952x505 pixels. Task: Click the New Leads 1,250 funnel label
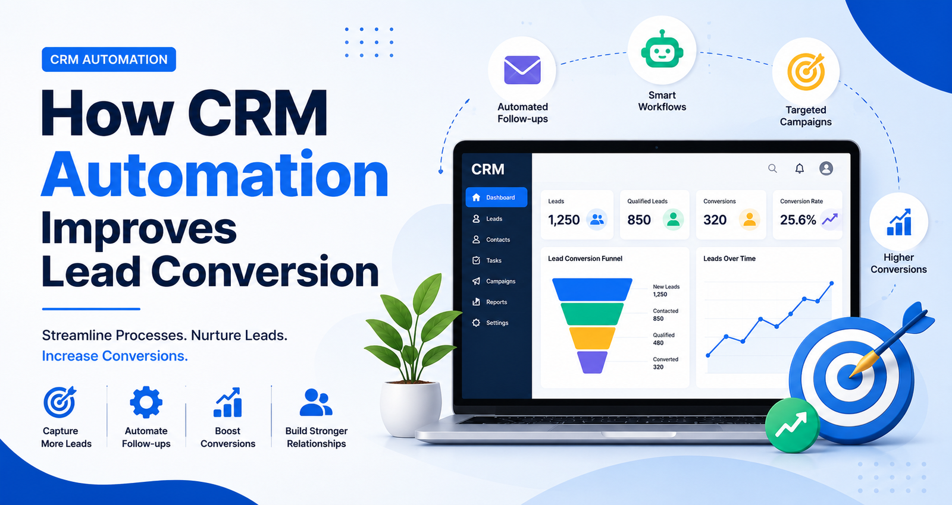(x=666, y=291)
